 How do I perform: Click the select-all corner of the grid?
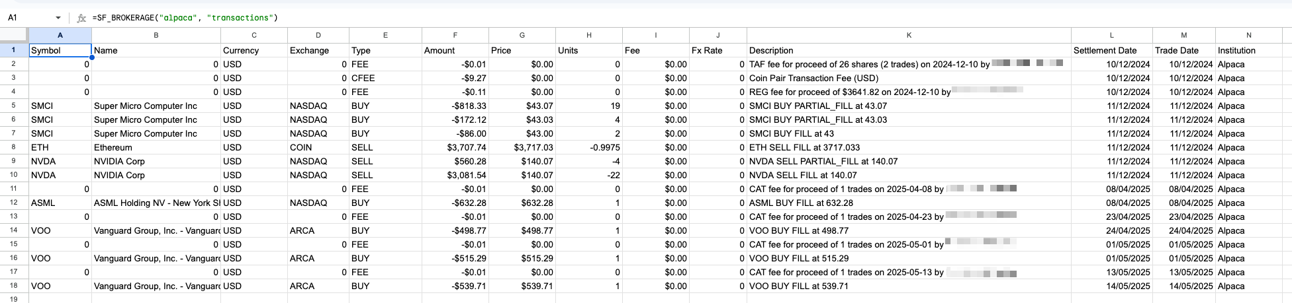click(14, 35)
